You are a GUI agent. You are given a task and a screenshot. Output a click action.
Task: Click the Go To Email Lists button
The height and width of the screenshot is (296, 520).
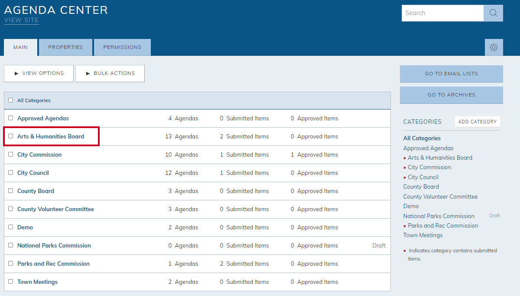[x=452, y=74]
